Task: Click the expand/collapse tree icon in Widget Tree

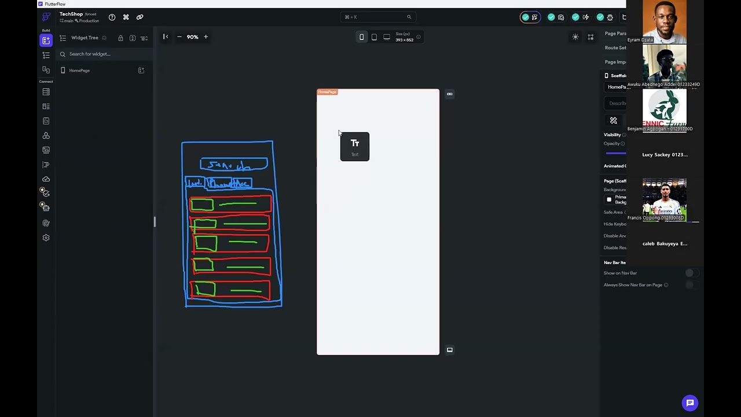Action: 133,38
